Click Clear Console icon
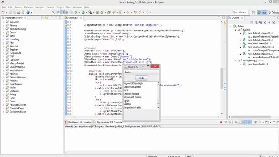Screen dimensions: 279x157 pyautogui.click(x=236, y=122)
